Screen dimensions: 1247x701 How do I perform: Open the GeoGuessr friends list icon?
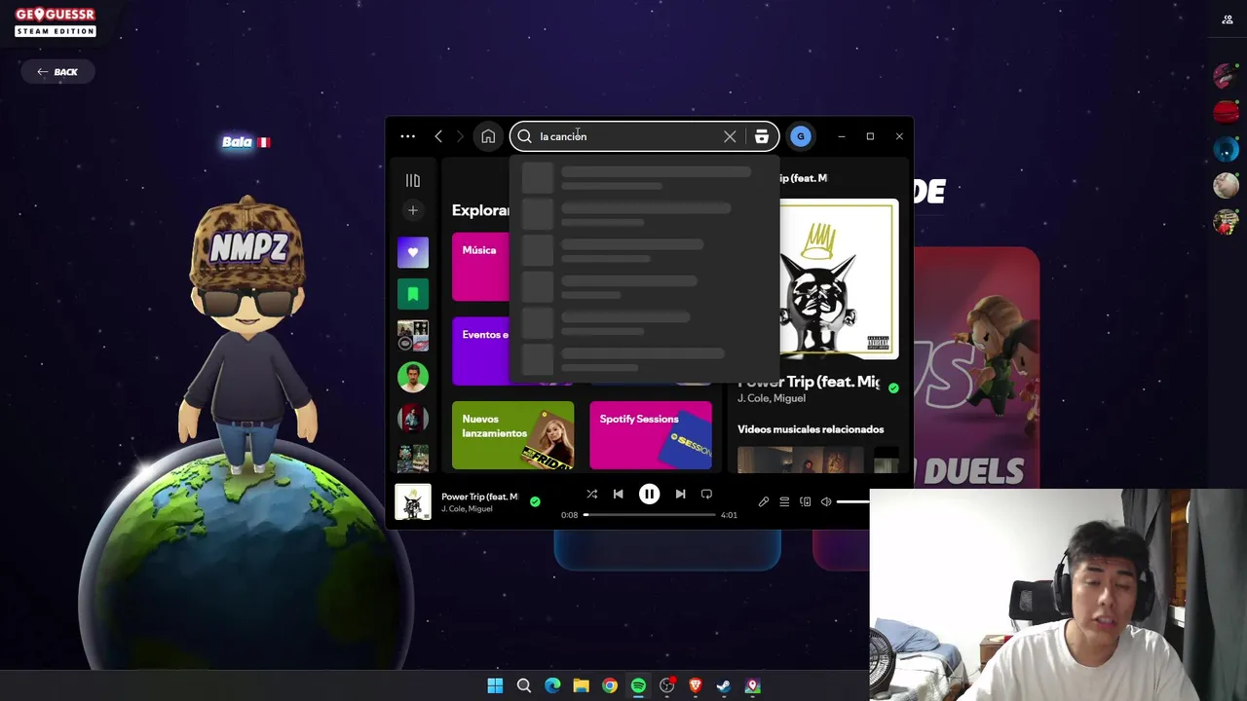click(x=1227, y=19)
